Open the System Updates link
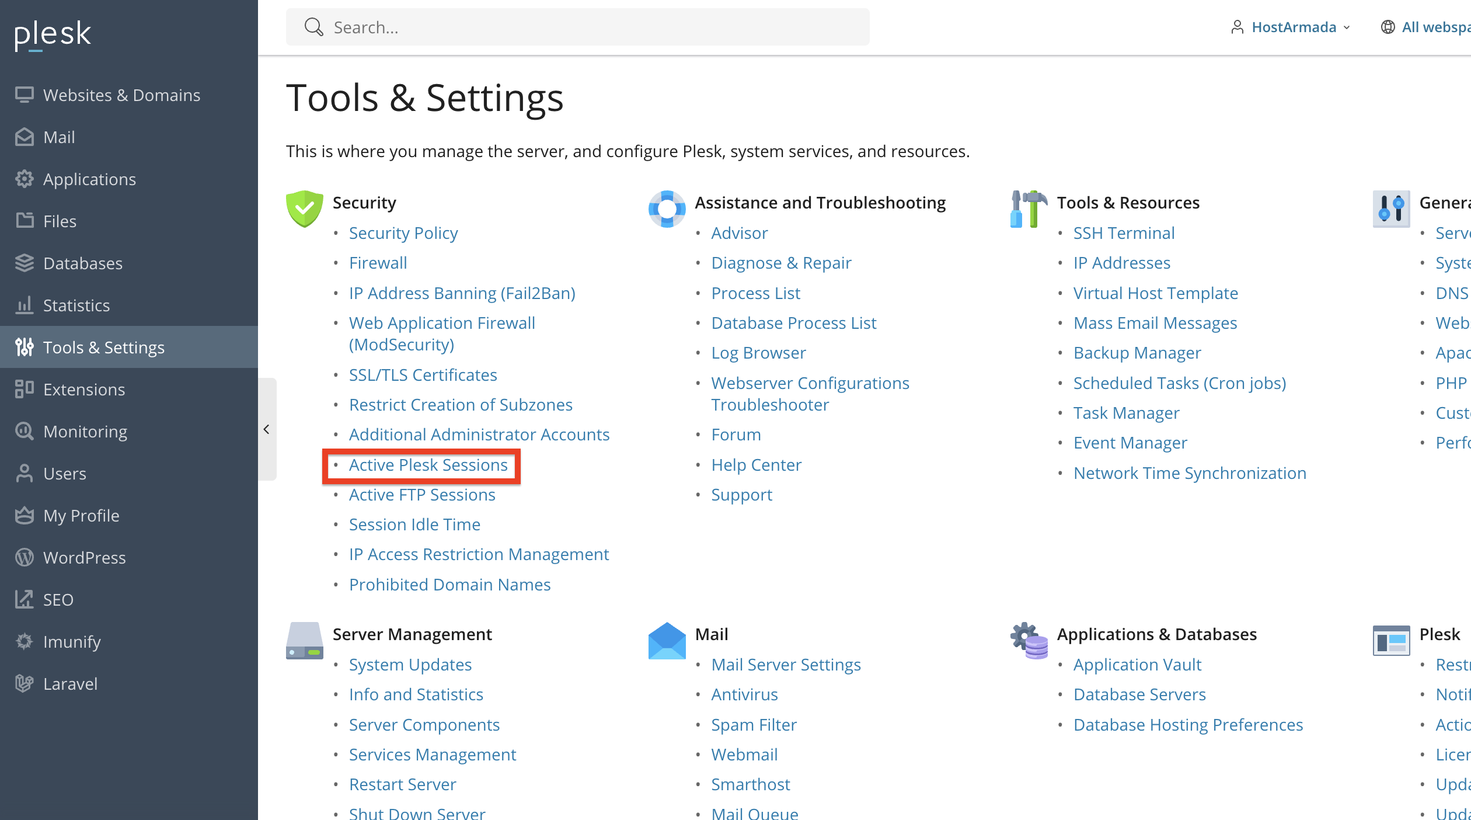Viewport: 1471px width, 820px height. [410, 665]
